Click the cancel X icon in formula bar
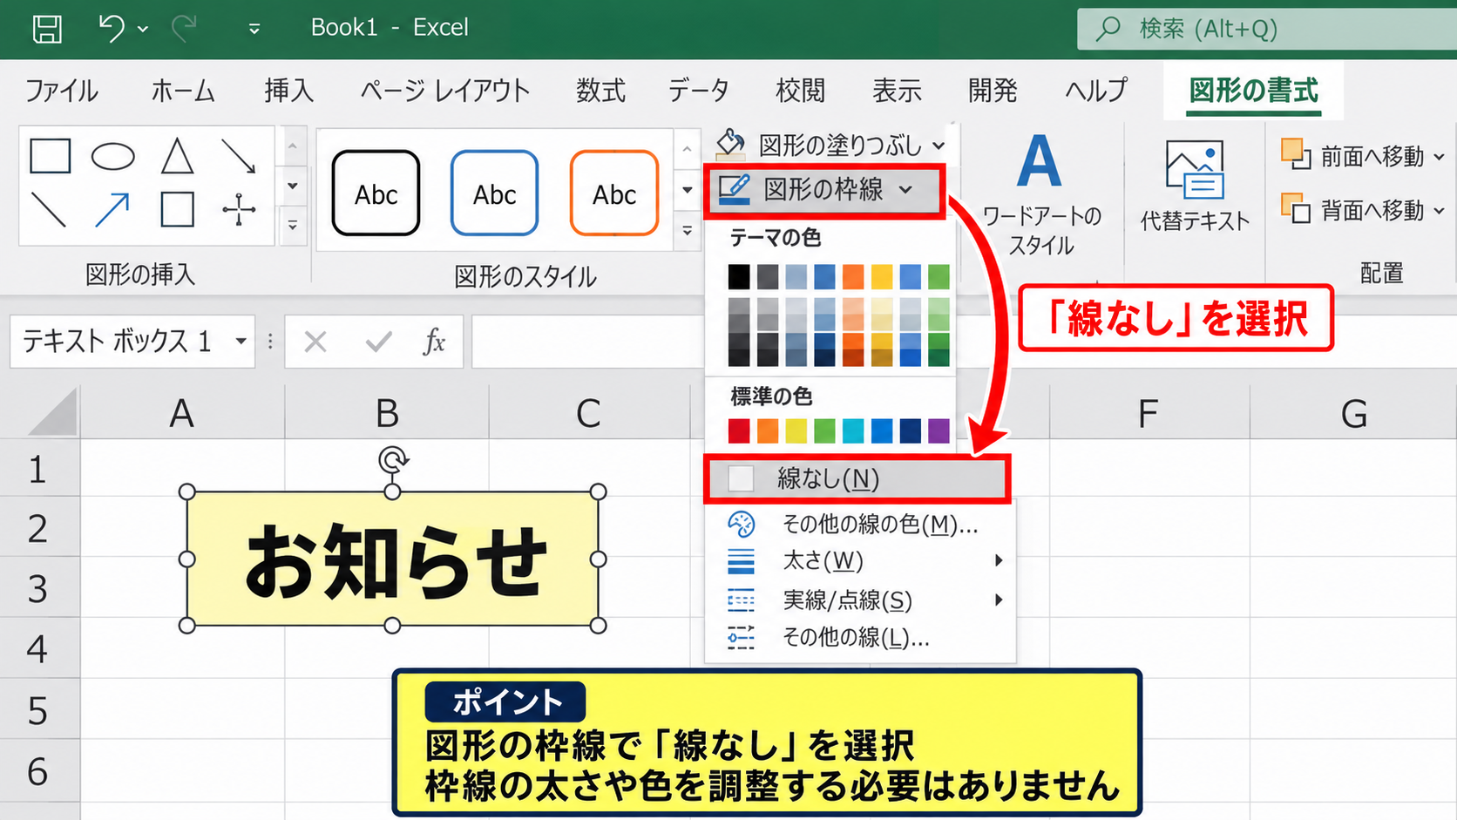The width and height of the screenshot is (1457, 820). 315,342
